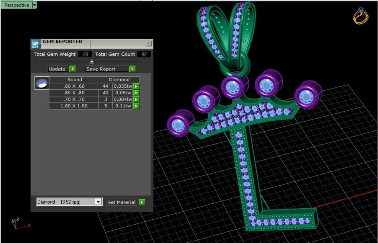Click the count cell showing 40
This screenshot has height=243, width=378.
click(x=105, y=93)
